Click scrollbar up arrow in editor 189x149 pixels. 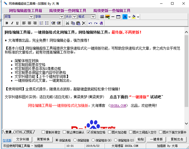click(x=186, y=32)
